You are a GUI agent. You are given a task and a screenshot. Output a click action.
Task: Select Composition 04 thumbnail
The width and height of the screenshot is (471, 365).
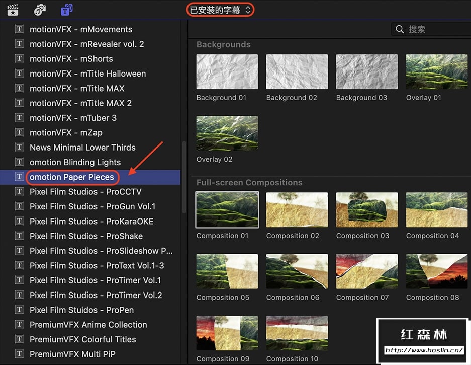pos(437,210)
